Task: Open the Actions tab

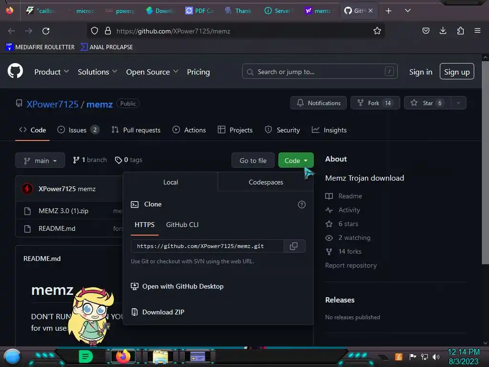Action: pyautogui.click(x=189, y=130)
